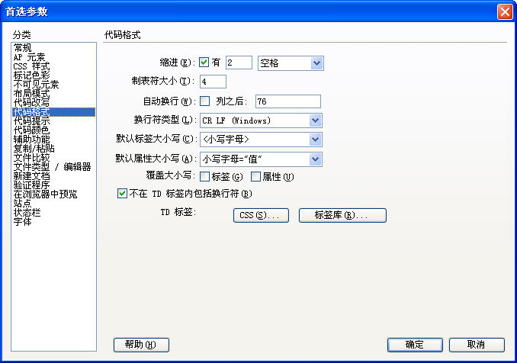
Task: Click the CSS(S)... button
Action: (259, 216)
